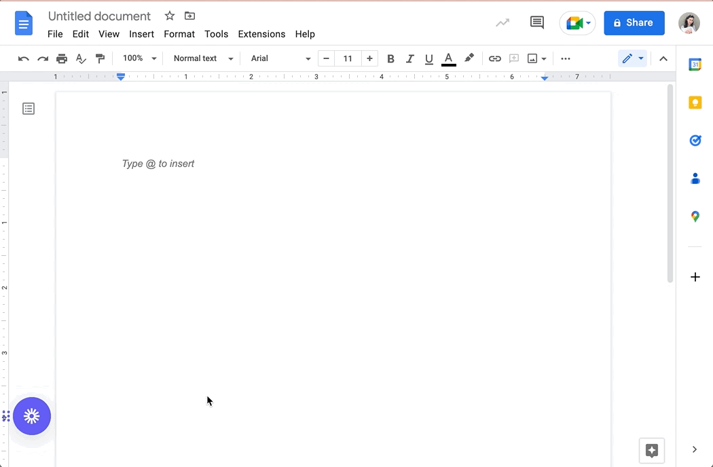Toggle bold formatting
This screenshot has width=713, height=467.
click(x=390, y=59)
